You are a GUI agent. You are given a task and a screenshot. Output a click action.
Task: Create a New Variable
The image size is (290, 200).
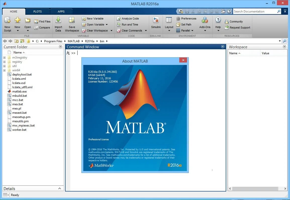point(93,18)
